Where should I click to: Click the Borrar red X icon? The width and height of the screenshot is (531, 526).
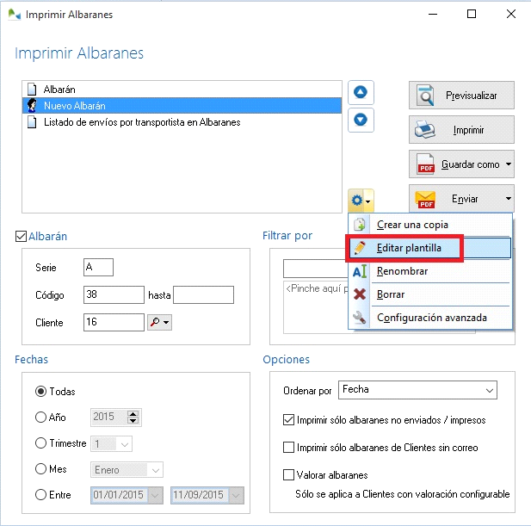[360, 294]
